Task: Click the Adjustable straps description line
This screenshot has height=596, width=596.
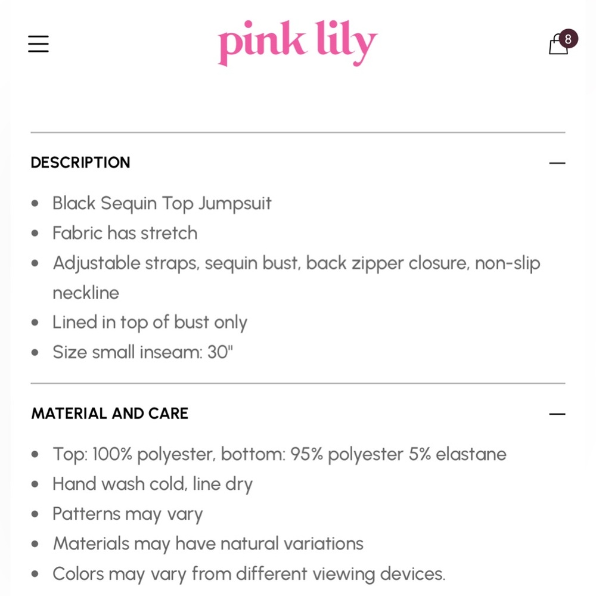Action: coord(296,263)
